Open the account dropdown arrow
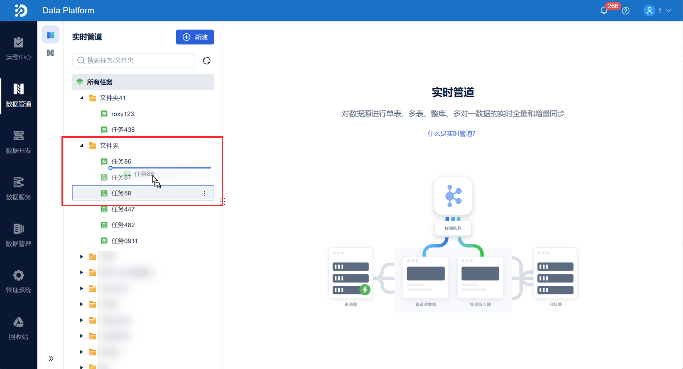 (x=669, y=11)
